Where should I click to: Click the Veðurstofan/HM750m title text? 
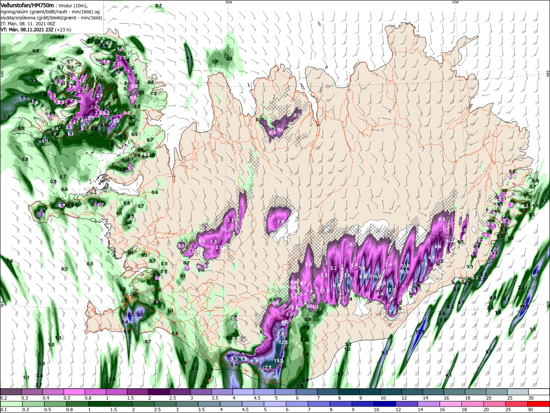[x=27, y=5]
